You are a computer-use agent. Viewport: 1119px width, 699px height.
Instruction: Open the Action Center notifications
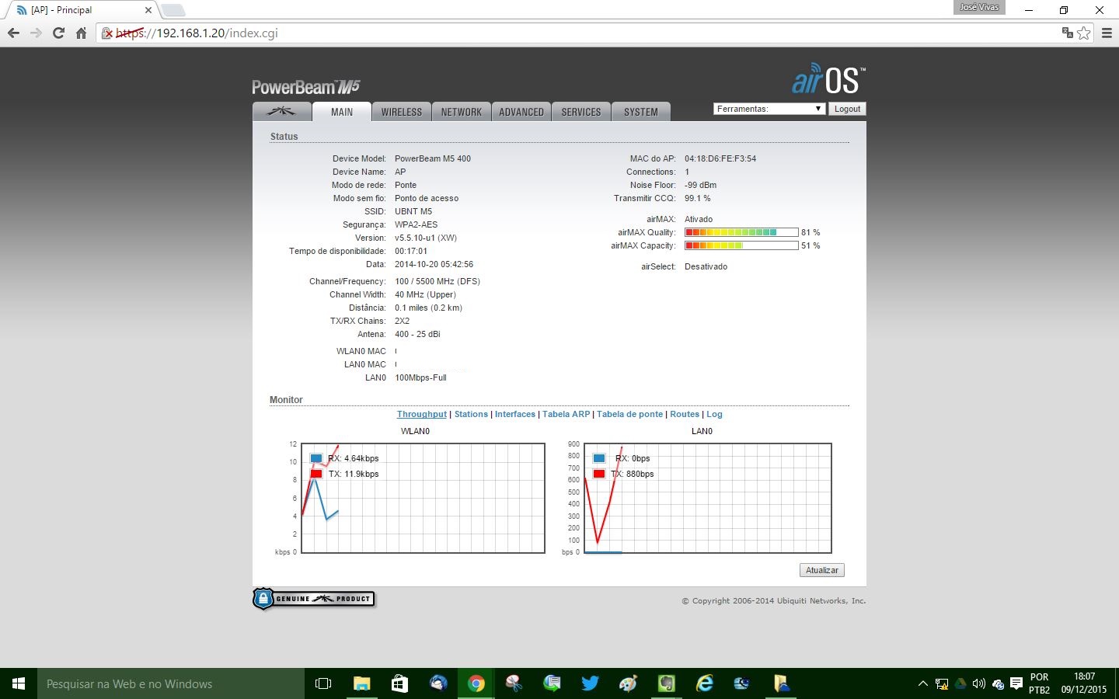pyautogui.click(x=1016, y=683)
